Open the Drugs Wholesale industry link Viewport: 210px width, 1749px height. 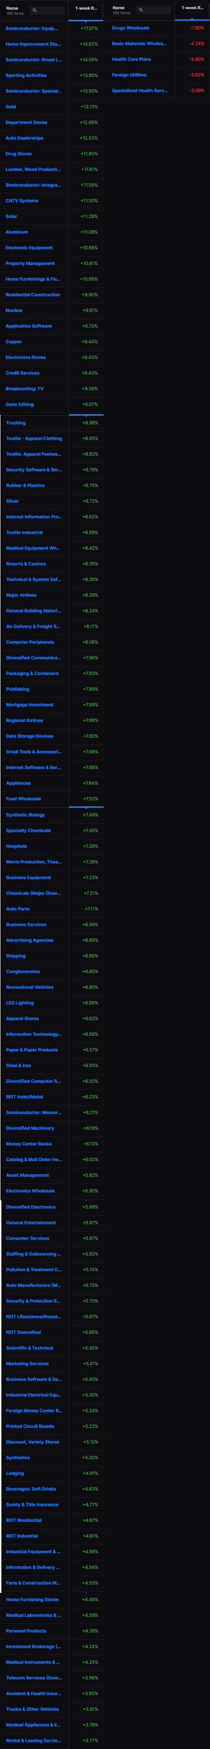coord(130,29)
